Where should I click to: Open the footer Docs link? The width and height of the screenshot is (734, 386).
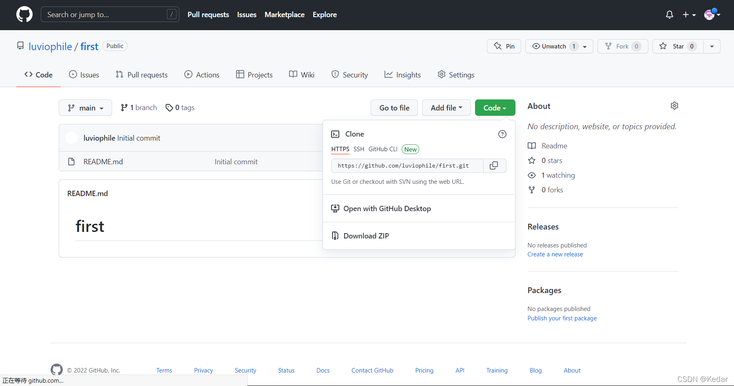coord(323,371)
